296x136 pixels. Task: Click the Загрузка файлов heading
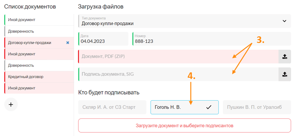(x=101, y=7)
